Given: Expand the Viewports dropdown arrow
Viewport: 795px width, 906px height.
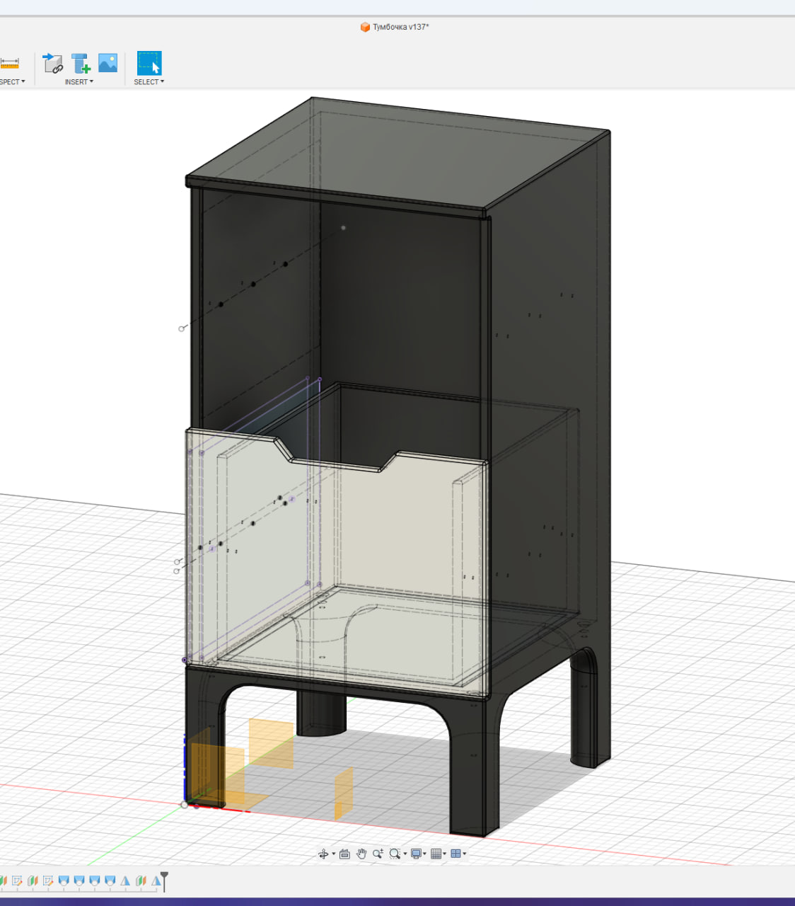Looking at the screenshot, I should click(465, 854).
